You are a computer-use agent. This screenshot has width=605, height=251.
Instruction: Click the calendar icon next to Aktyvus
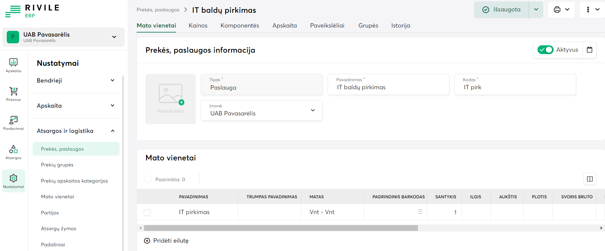click(x=590, y=50)
